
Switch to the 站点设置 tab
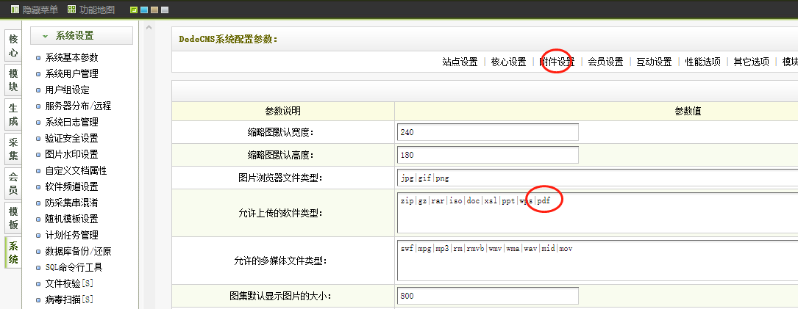(460, 62)
